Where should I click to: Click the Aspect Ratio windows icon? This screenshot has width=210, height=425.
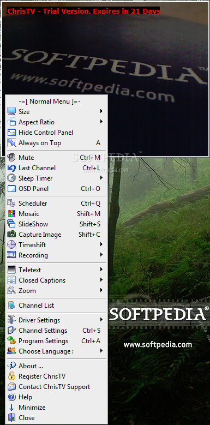click(x=11, y=122)
